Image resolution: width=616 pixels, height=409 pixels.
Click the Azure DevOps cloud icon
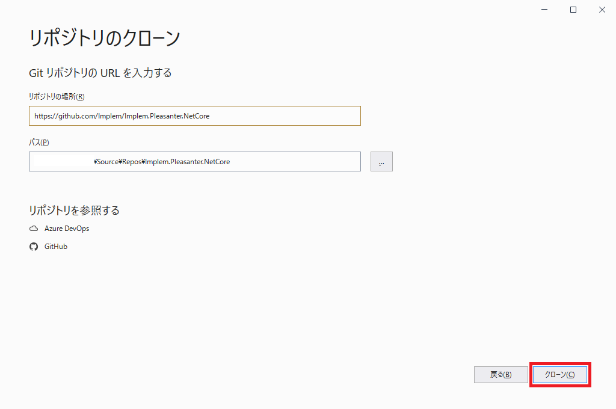34,229
